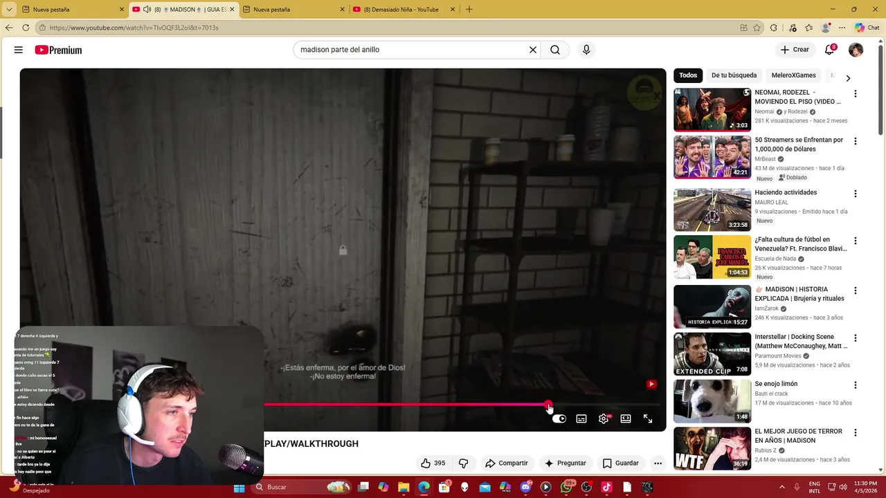Open Edge settings and more menu
The image size is (886, 498).
point(842,28)
